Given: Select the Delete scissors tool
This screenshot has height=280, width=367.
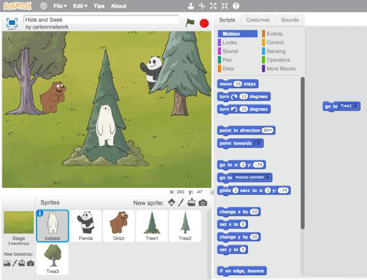Looking at the screenshot, I should [x=202, y=6].
